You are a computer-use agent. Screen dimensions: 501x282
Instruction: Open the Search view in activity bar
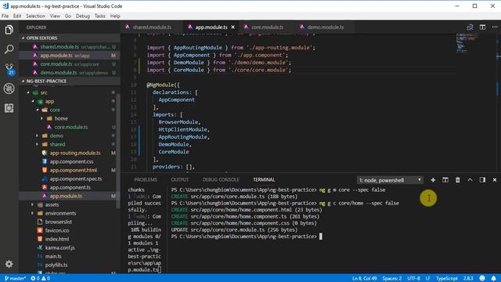(9, 49)
